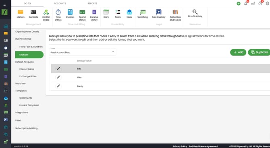Run a Conflict Check from ribbon
This screenshot has width=270, height=148.
tap(46, 15)
